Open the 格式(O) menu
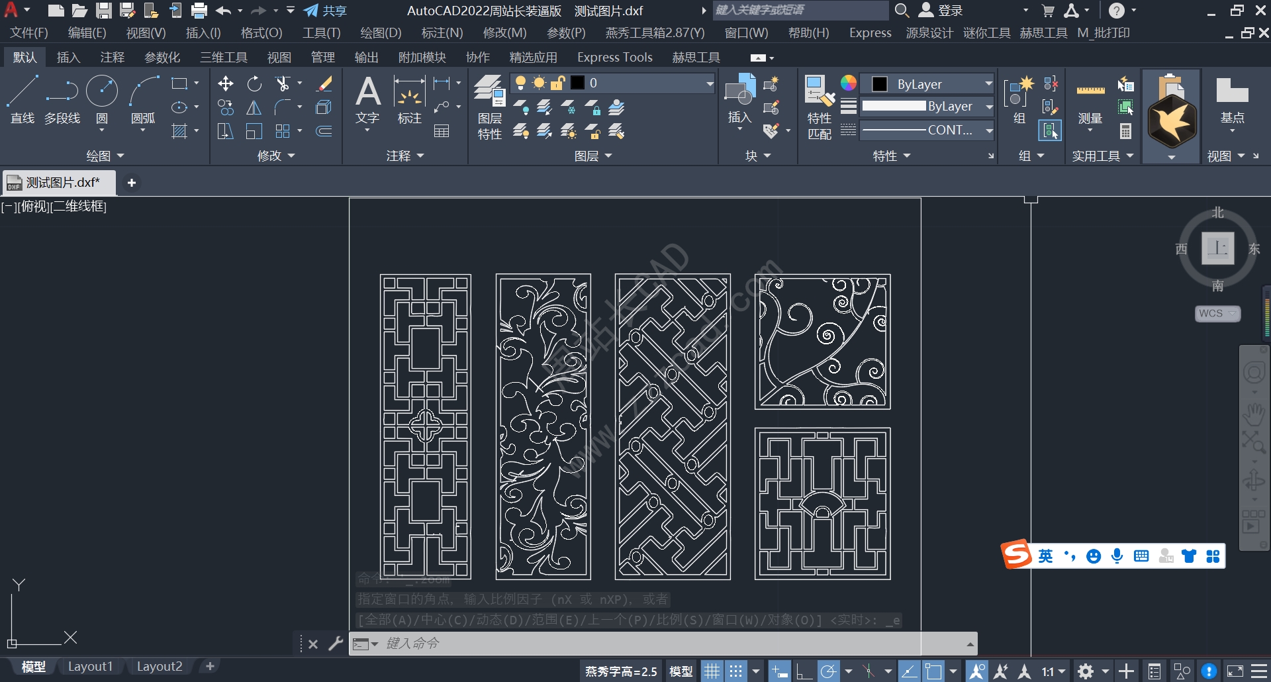This screenshot has height=682, width=1271. point(261,32)
